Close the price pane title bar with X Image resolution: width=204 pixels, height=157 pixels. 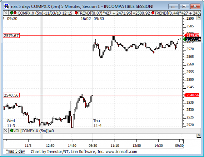[x=5, y=13]
